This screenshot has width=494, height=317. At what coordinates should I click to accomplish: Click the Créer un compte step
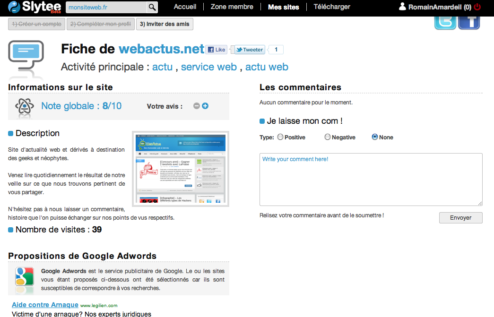tap(36, 24)
